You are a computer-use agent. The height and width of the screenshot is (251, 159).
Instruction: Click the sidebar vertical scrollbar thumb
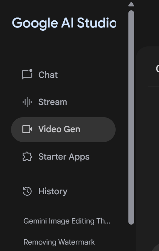tap(131, 117)
